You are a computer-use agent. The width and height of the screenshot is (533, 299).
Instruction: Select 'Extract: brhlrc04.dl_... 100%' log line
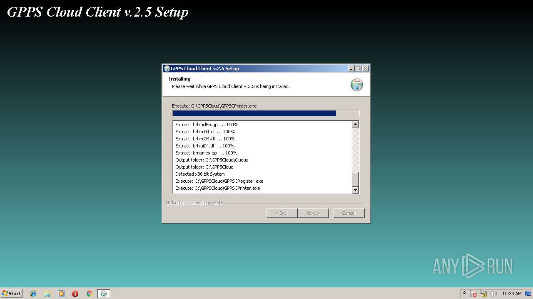tap(205, 132)
